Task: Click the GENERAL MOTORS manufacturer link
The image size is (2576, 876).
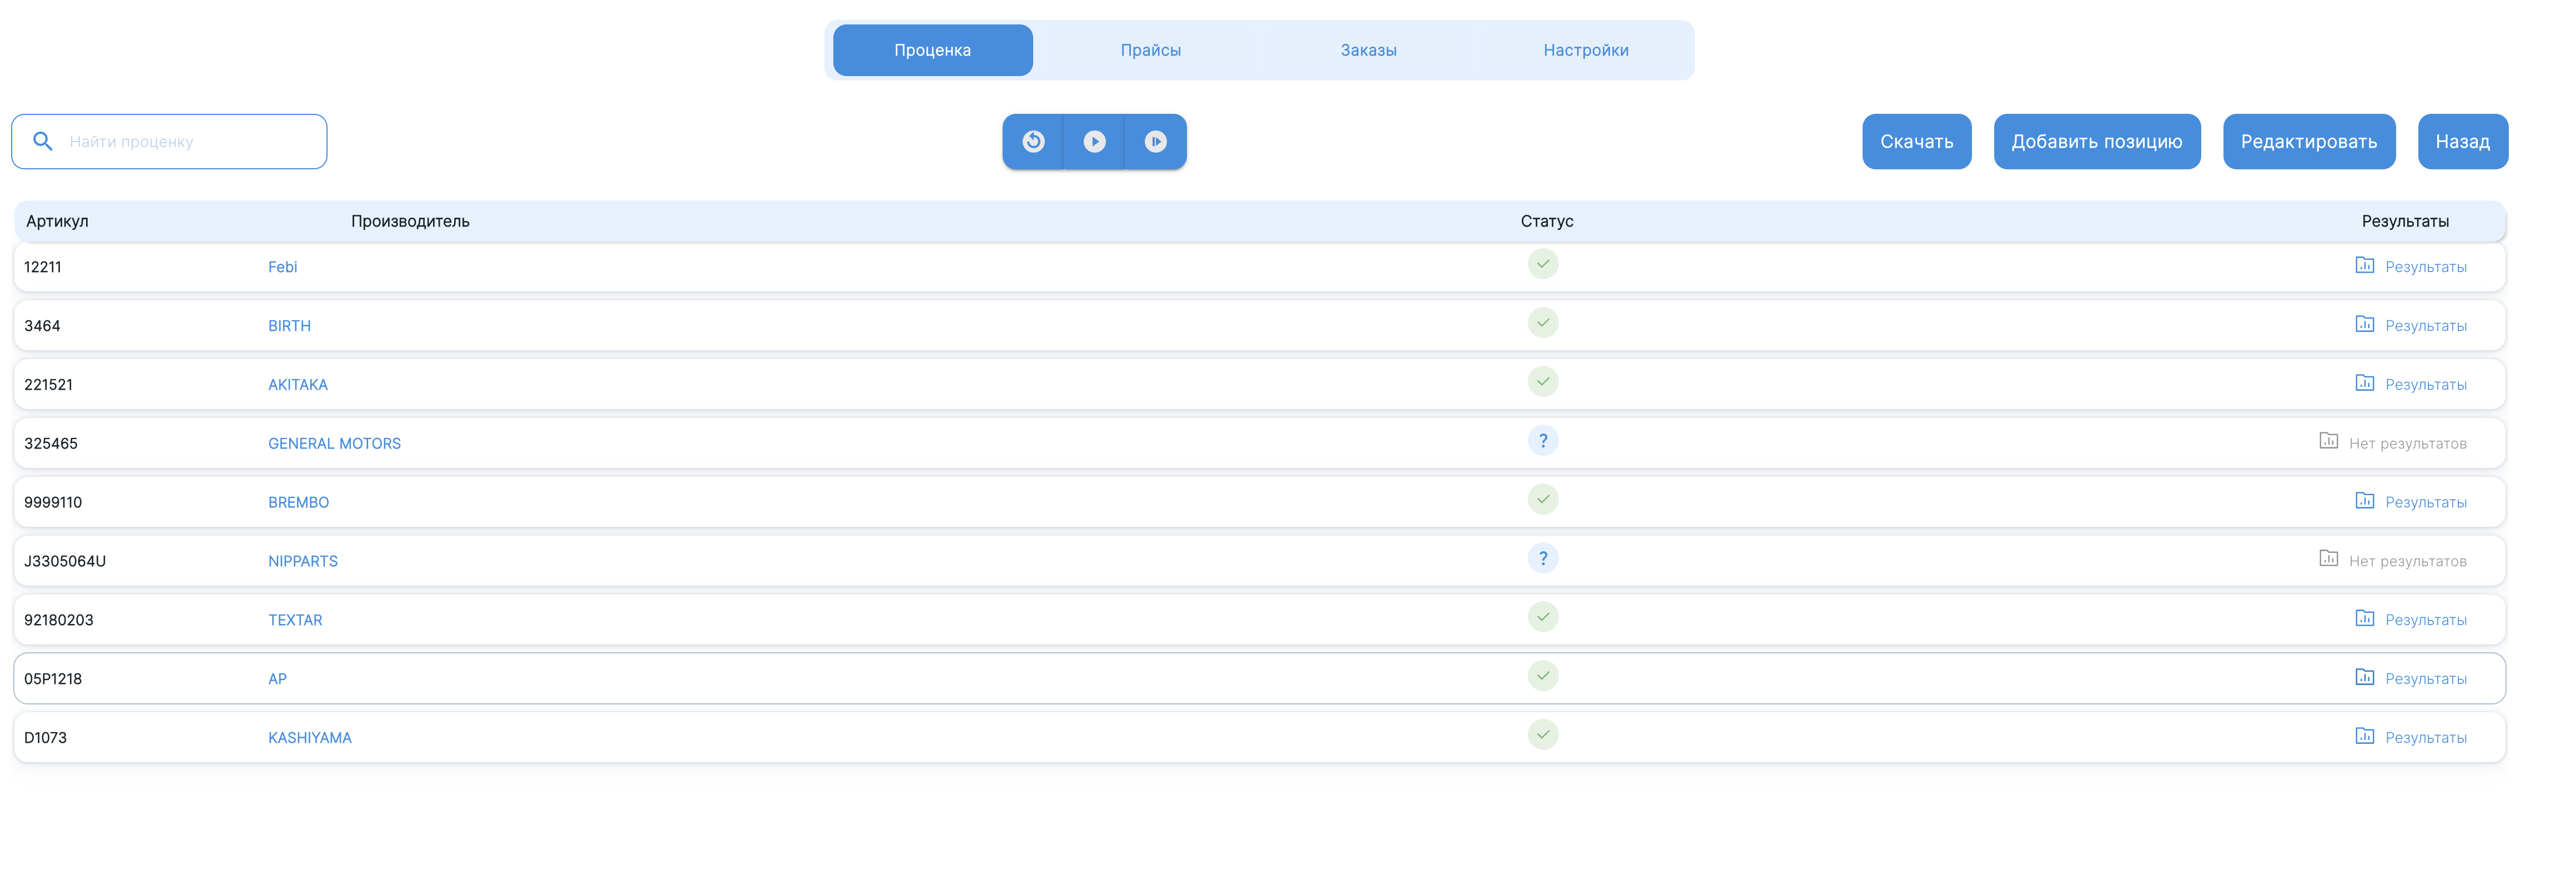Action: (334, 444)
